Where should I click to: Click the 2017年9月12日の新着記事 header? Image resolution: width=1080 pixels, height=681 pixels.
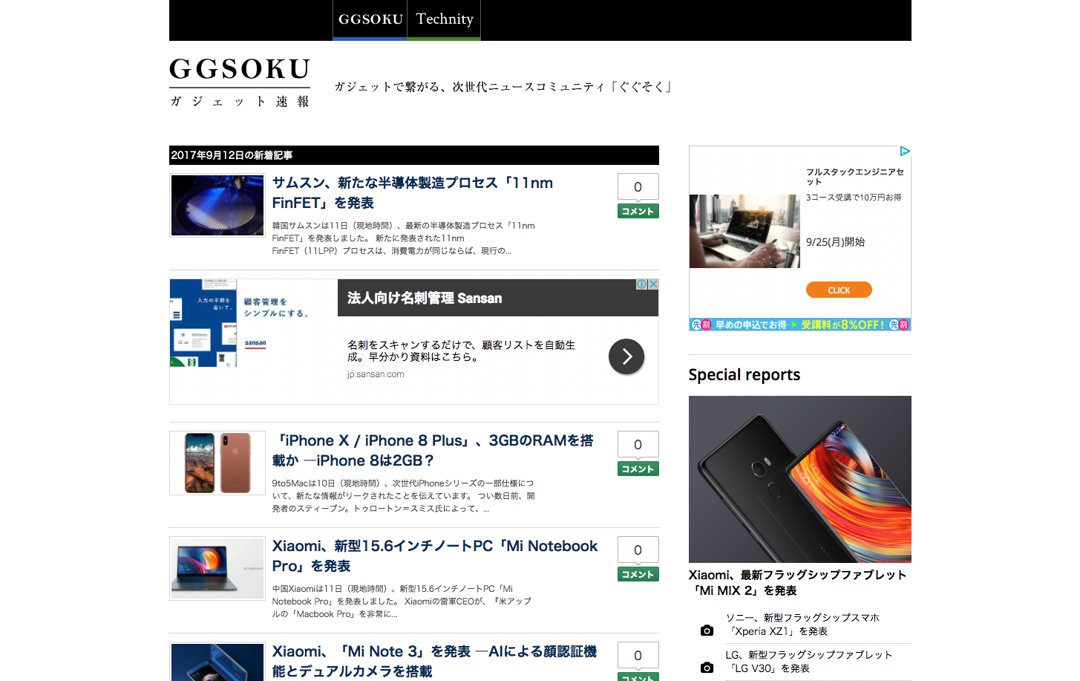click(x=414, y=155)
